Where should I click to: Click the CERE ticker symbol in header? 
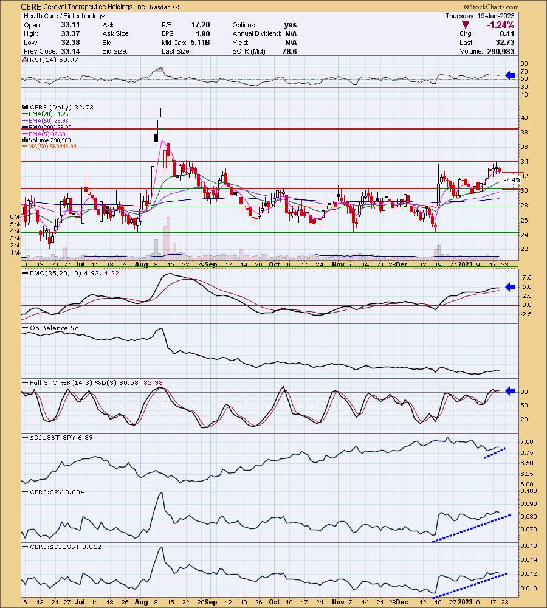click(x=31, y=7)
